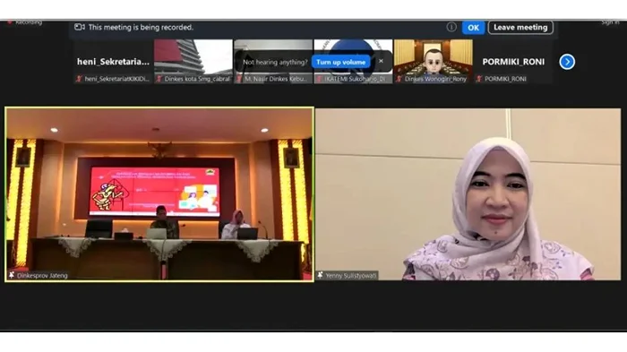Select heni_Sekretaria participant tile

click(x=113, y=61)
